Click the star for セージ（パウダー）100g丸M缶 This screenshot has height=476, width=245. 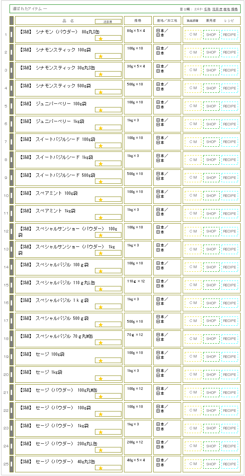(100, 397)
